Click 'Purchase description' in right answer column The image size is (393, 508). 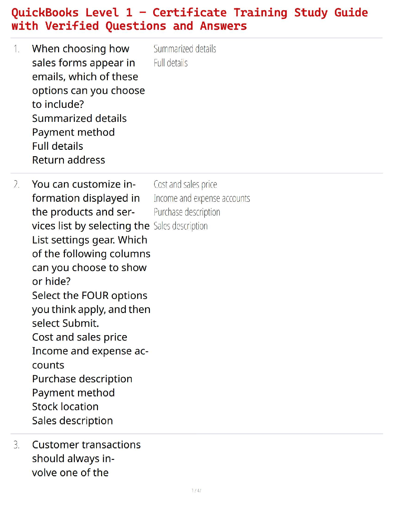coord(187,212)
